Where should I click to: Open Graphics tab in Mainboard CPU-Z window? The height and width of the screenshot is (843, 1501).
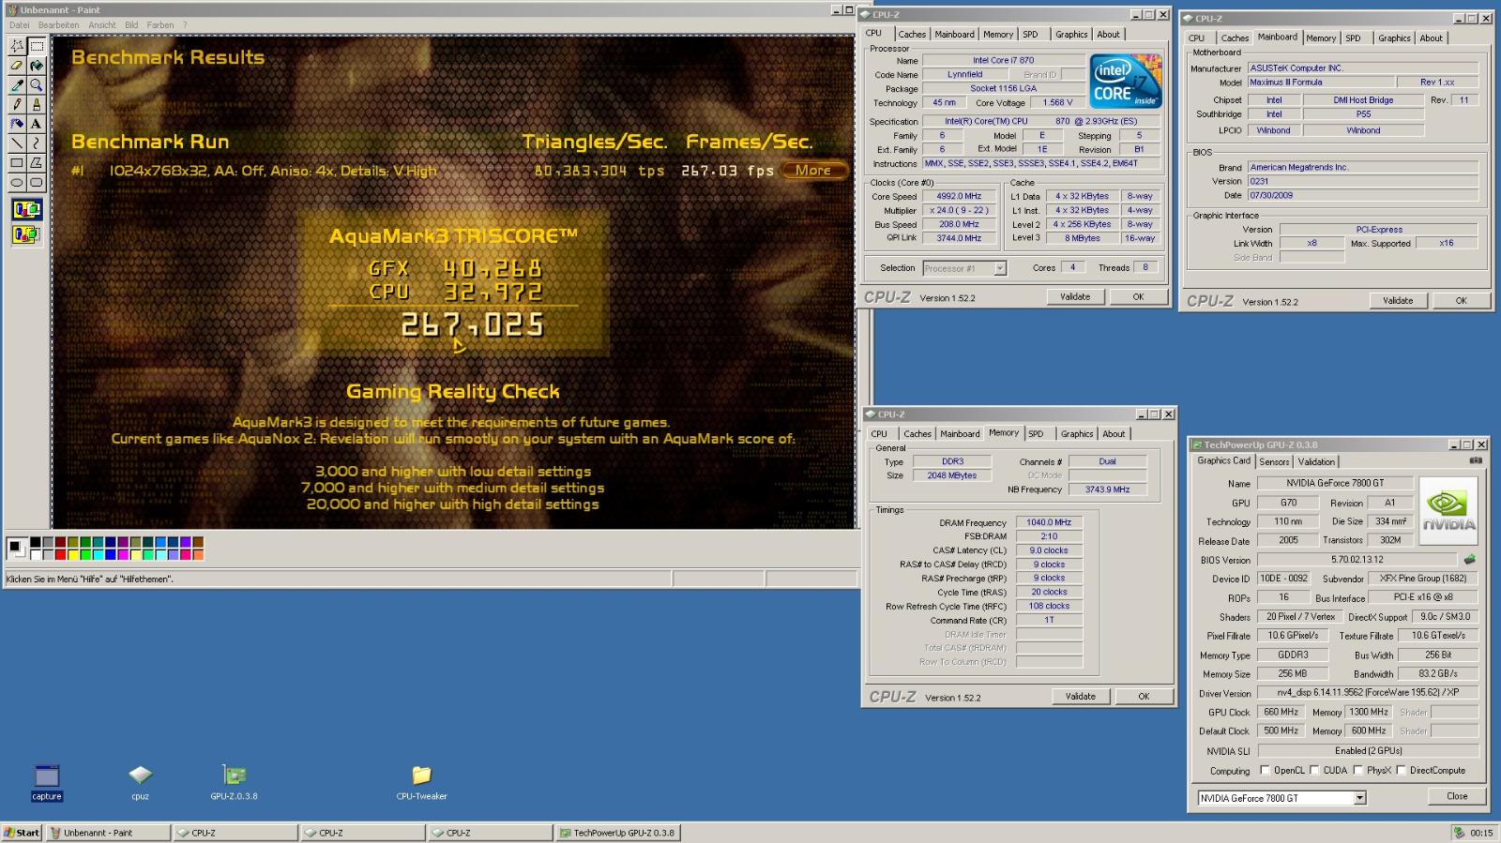click(x=1394, y=38)
